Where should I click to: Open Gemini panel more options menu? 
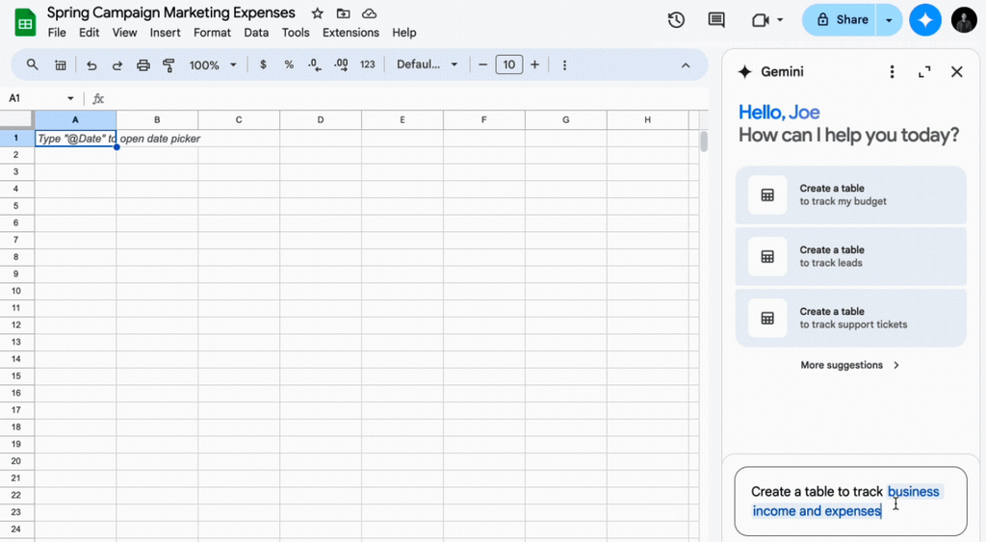click(892, 71)
